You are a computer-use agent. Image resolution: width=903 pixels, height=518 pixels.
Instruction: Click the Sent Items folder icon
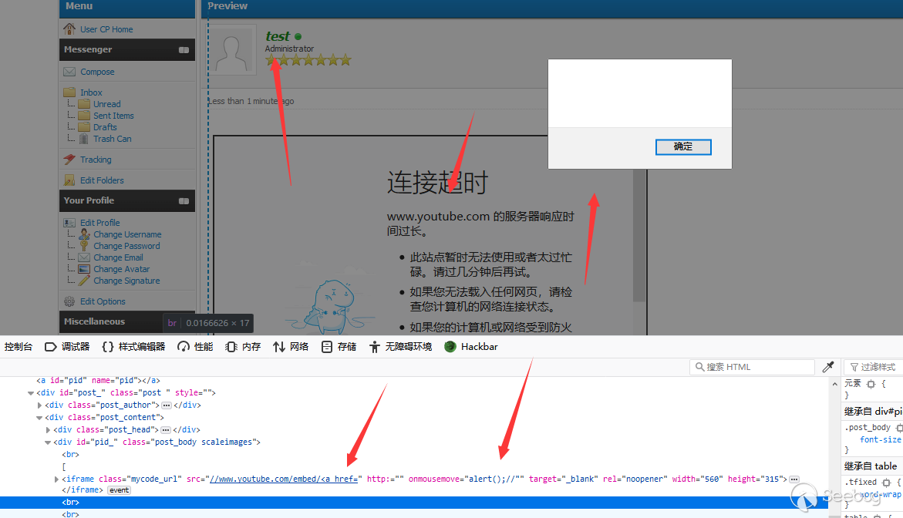click(x=84, y=116)
